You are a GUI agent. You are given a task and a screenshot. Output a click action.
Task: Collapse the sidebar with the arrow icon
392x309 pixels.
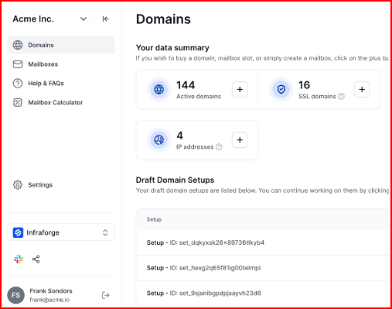tap(106, 19)
